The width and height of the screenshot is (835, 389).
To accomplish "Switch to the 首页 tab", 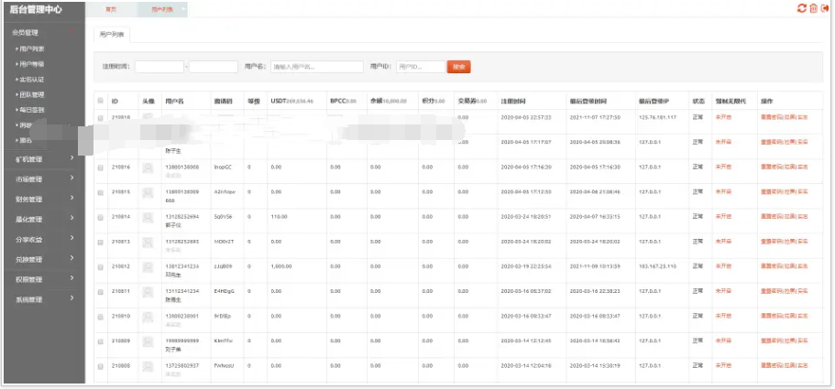I will (111, 9).
